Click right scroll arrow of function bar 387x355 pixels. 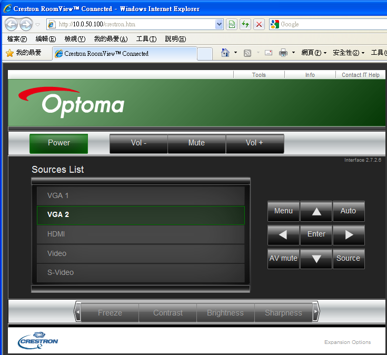[316, 312]
